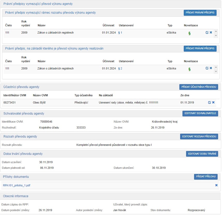Edit participant Obec Býšť
Viewport: 222px width, 215px height.
pyautogui.click(x=209, y=102)
